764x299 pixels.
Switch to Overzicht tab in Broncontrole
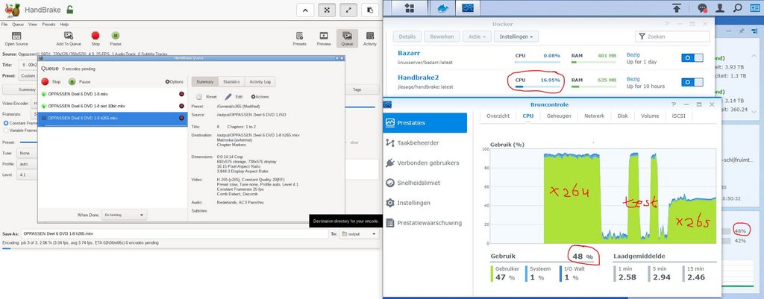[x=498, y=116]
